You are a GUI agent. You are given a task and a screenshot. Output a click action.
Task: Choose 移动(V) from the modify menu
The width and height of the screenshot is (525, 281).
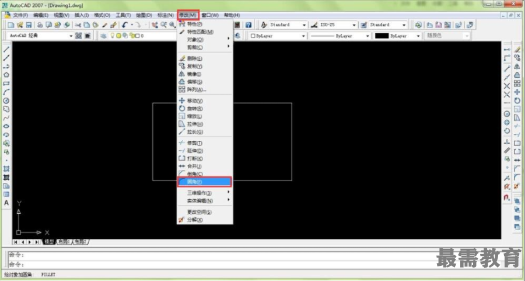tap(205, 100)
